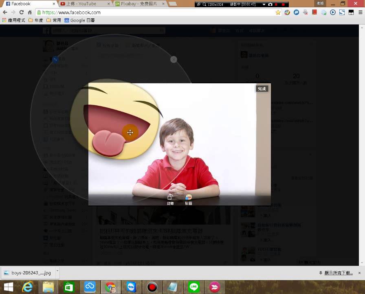Click the 老師 user profile button in title bar
Screen dimensions: 365x294
320,3
